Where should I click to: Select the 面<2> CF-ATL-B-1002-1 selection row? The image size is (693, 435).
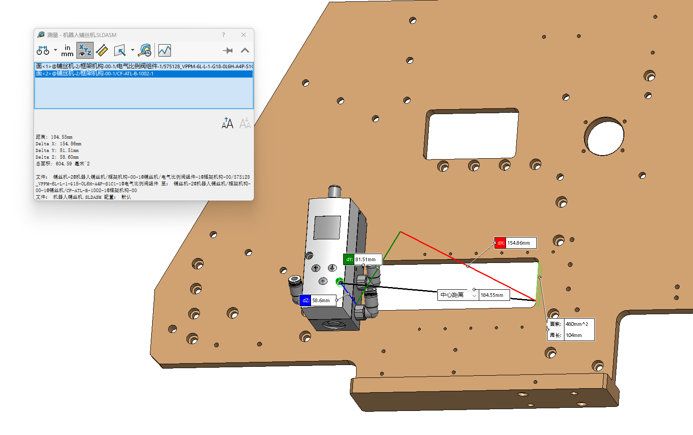[x=144, y=74]
